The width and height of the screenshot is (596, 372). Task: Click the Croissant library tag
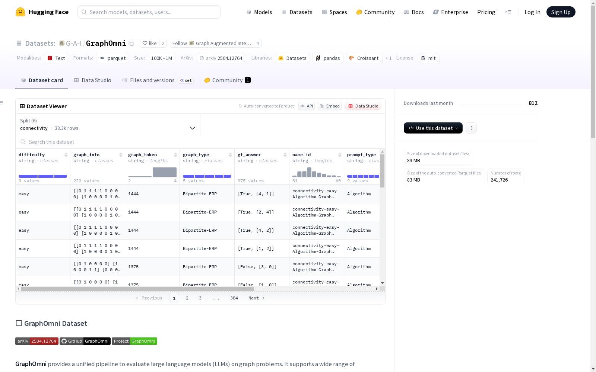(x=364, y=58)
